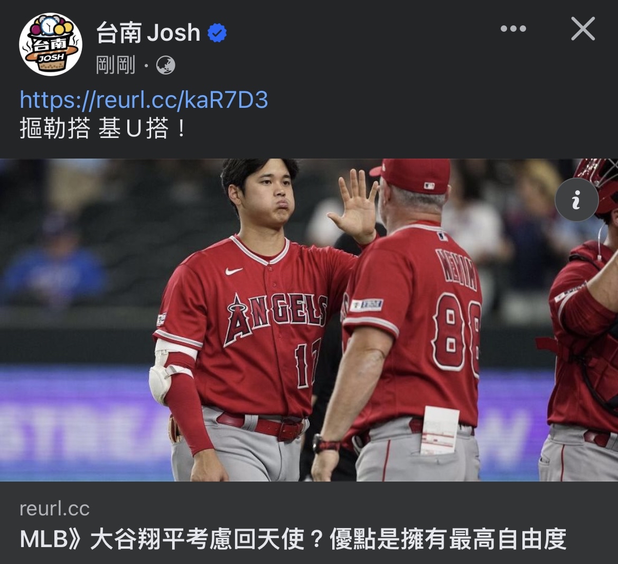This screenshot has height=564, width=618.
Task: Open the 台南 Josh profile avatar
Action: (51, 44)
